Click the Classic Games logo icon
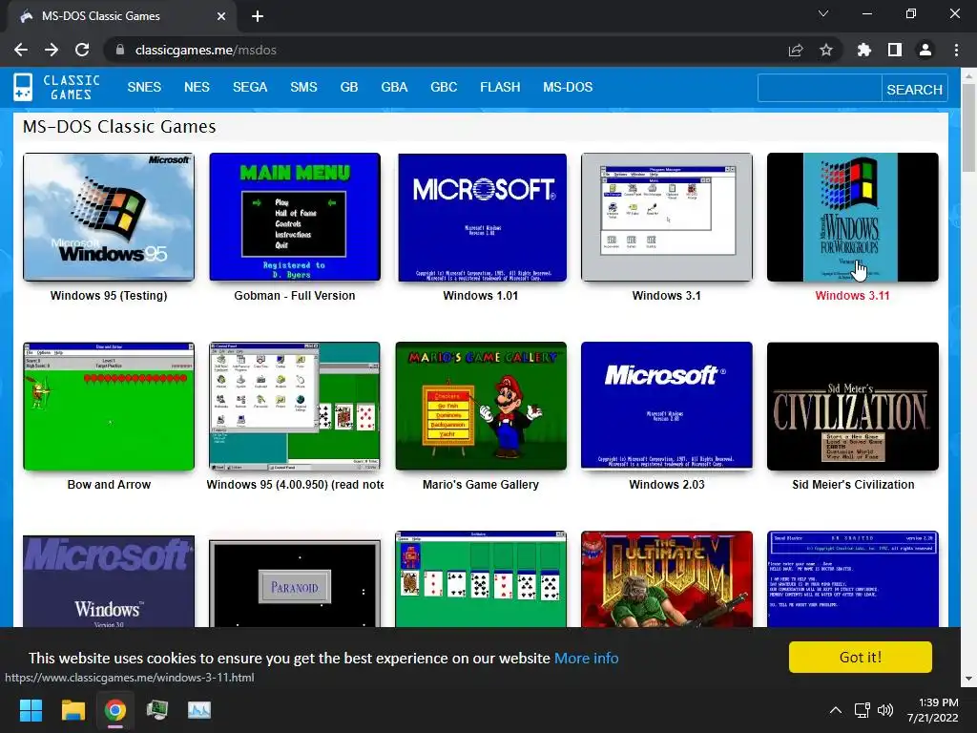 tap(23, 87)
